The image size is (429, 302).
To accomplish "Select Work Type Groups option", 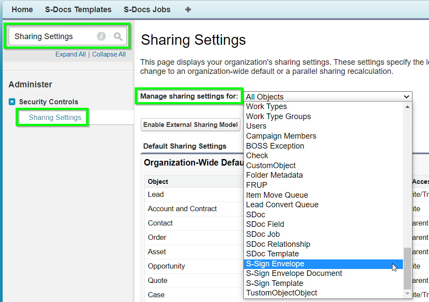I will click(323, 116).
